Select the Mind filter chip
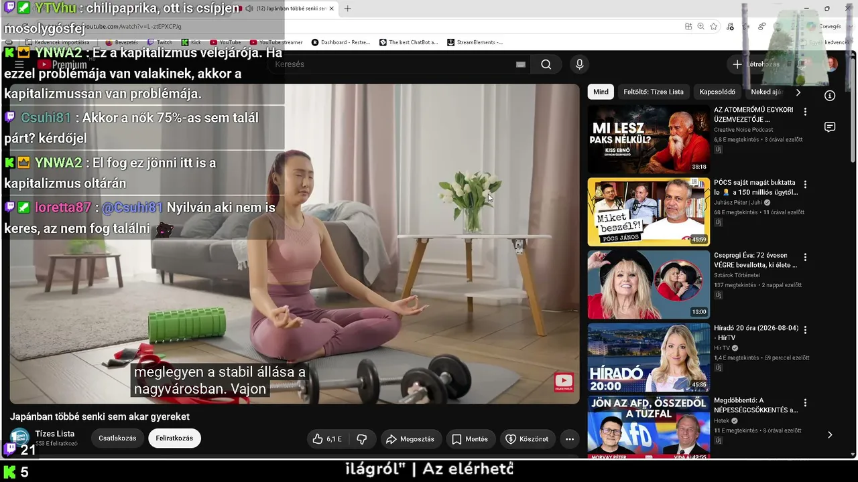 (601, 92)
